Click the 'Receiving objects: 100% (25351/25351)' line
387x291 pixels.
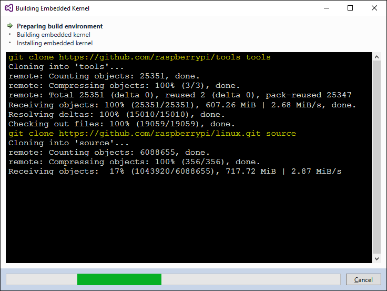pos(182,105)
